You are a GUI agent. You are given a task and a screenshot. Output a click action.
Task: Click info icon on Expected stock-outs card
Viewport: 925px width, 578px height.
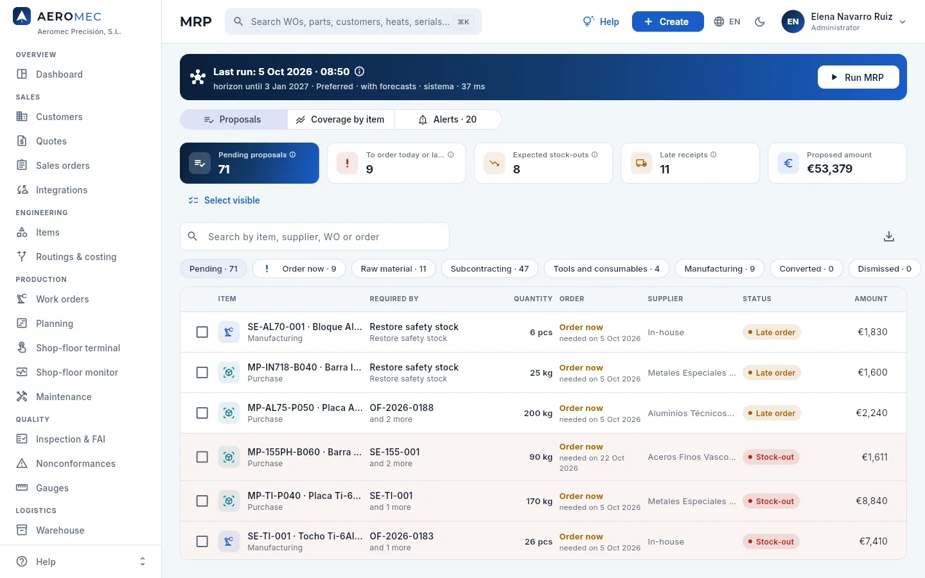(595, 155)
